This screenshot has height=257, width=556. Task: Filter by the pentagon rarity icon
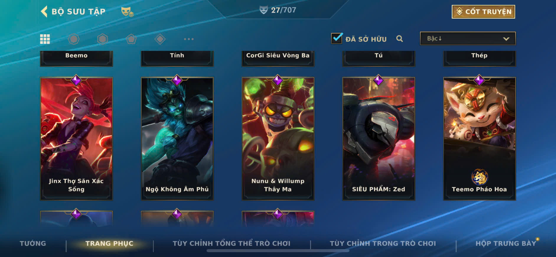tap(131, 39)
